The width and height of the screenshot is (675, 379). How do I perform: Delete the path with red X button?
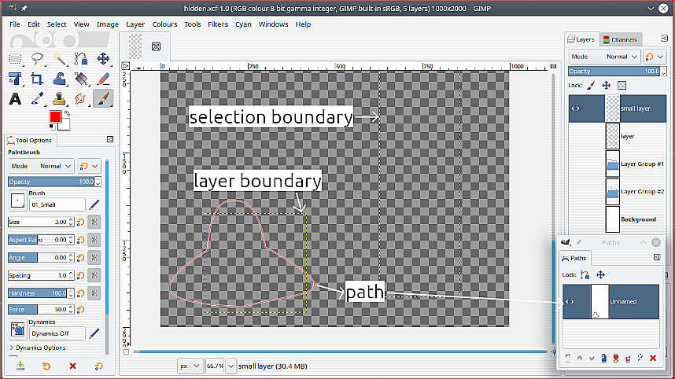pyautogui.click(x=653, y=358)
